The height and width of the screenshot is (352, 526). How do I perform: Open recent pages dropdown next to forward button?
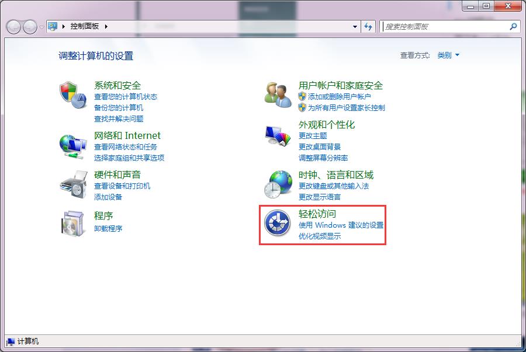coord(41,27)
